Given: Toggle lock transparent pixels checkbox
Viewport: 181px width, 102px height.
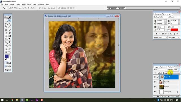Looking at the screenshot, I should point(159,73).
